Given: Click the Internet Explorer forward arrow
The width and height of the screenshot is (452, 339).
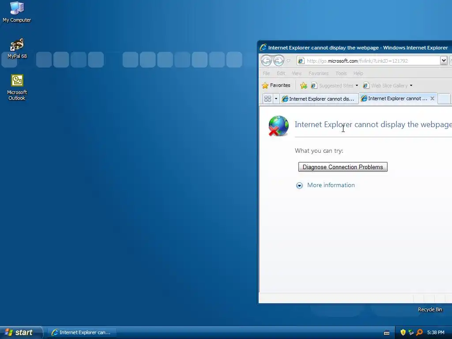Looking at the screenshot, I should (x=279, y=60).
